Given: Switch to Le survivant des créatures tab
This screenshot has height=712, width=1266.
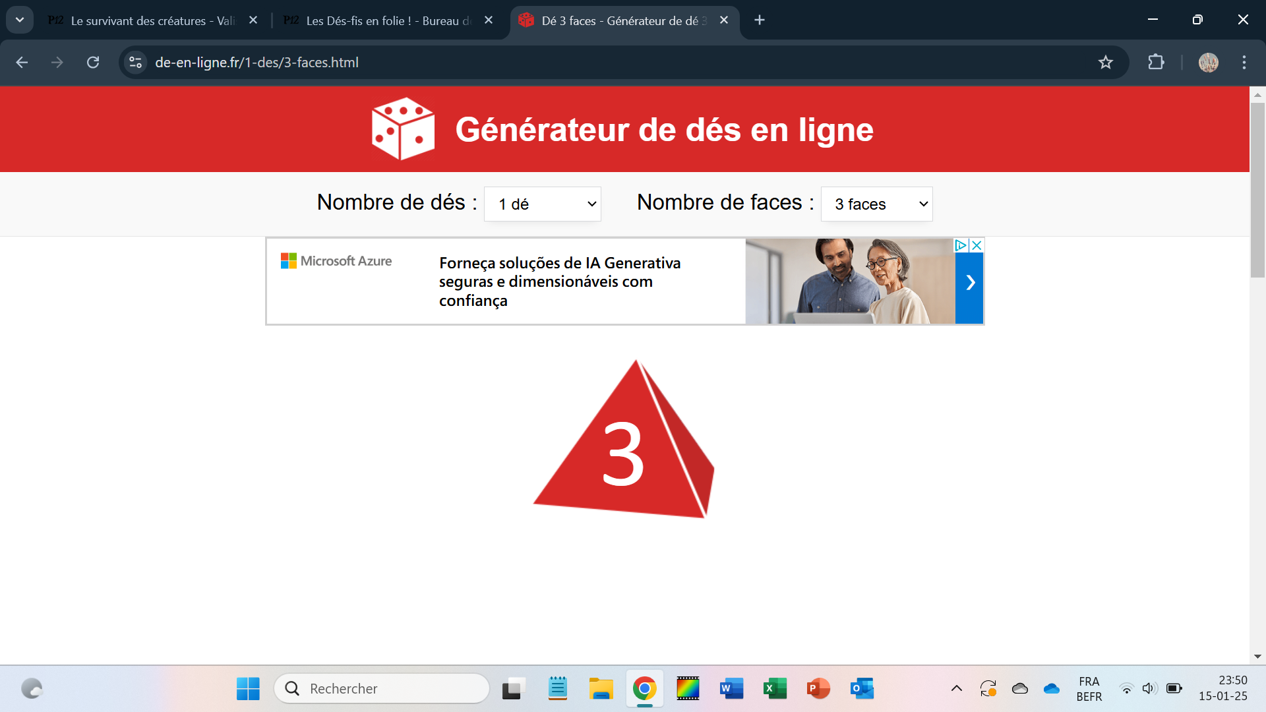Looking at the screenshot, I should pyautogui.click(x=152, y=20).
